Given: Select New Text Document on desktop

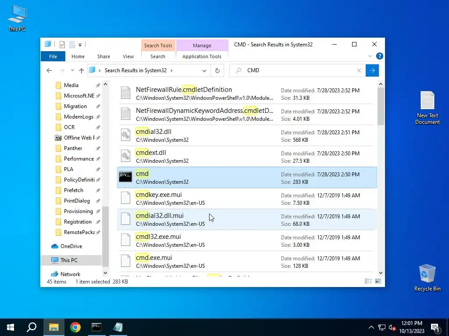Looking at the screenshot, I should point(427,108).
